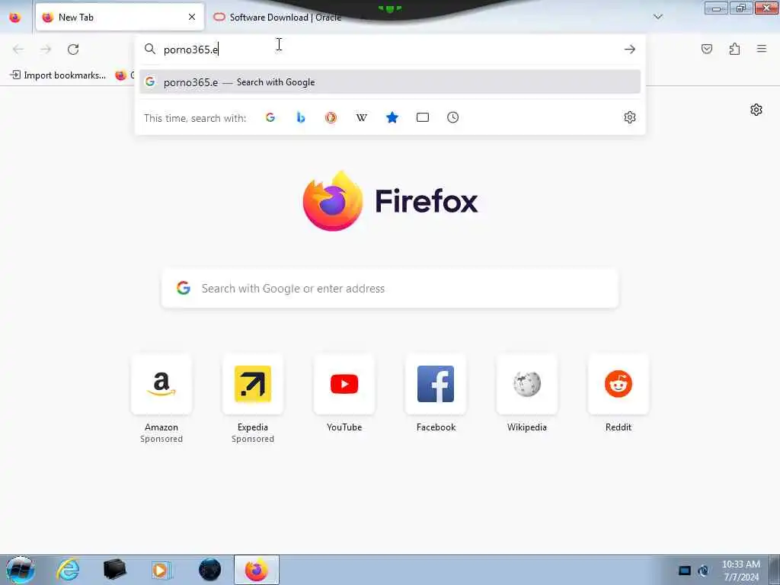Click Import bookmarks… in bookmarks toolbar

click(x=58, y=75)
